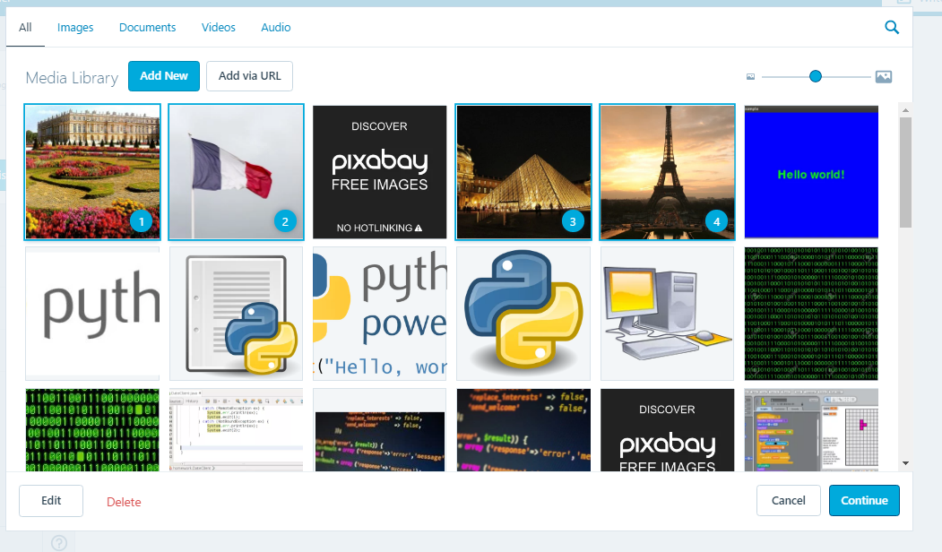Select the blue Hello world! thumbnail
The height and width of the screenshot is (552, 942).
point(811,171)
